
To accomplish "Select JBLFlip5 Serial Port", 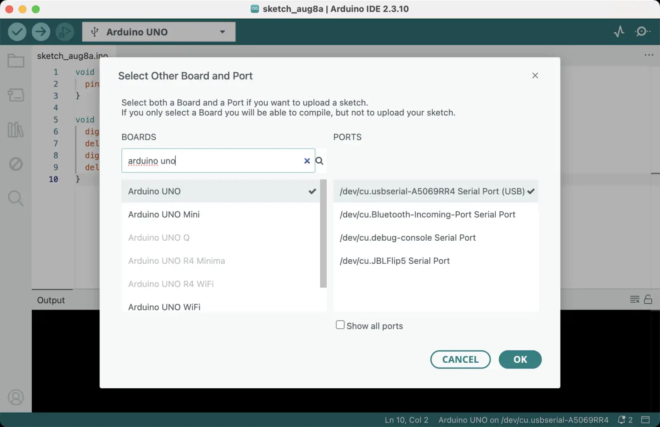I will click(x=436, y=260).
